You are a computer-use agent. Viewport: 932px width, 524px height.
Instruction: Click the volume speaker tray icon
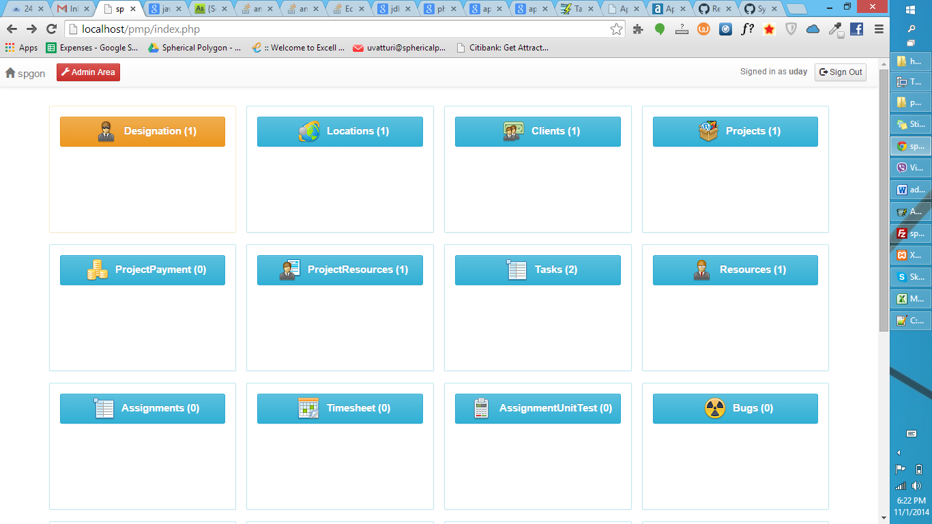click(x=917, y=486)
